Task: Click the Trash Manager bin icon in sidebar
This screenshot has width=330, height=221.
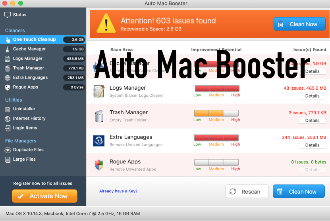Action: coord(8,68)
